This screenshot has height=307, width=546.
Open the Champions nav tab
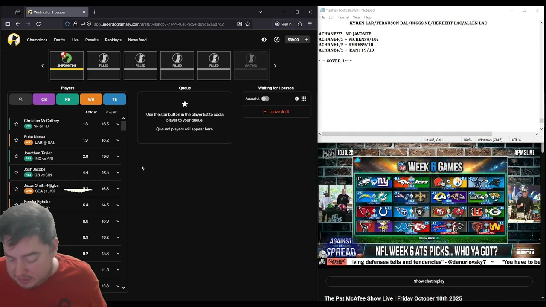coord(37,40)
